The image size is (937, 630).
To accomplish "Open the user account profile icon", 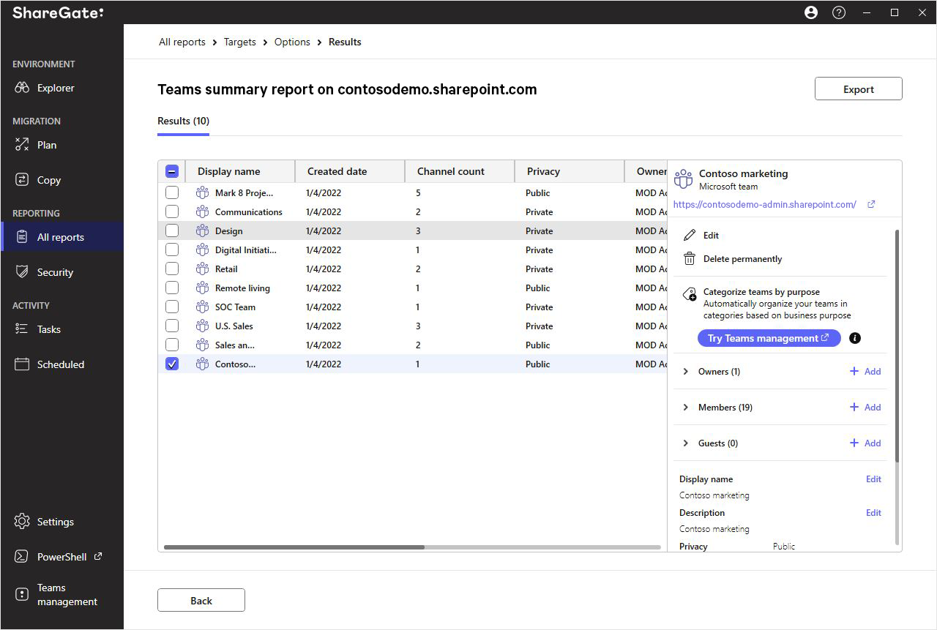I will [x=811, y=12].
